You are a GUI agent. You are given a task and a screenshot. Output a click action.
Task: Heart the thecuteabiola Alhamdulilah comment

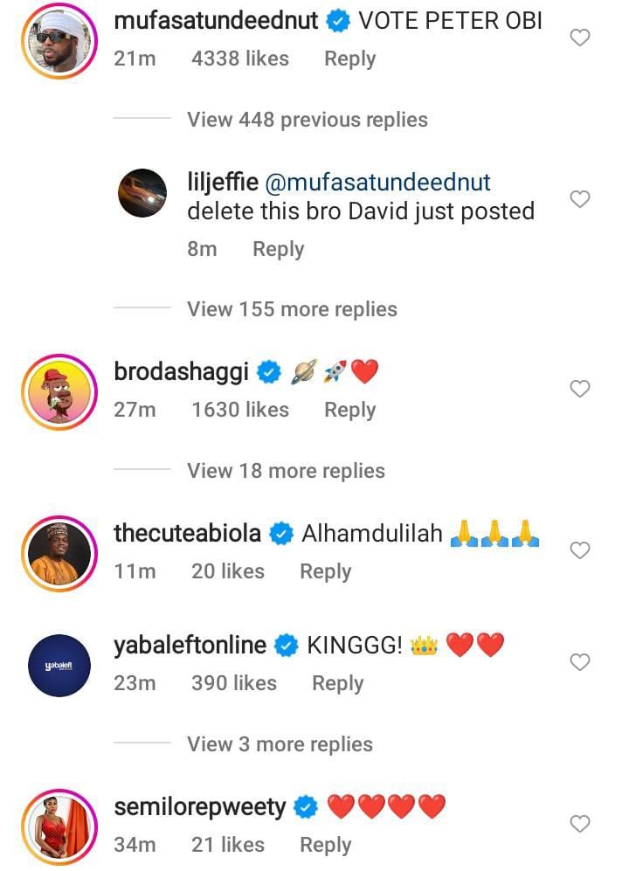pyautogui.click(x=579, y=550)
